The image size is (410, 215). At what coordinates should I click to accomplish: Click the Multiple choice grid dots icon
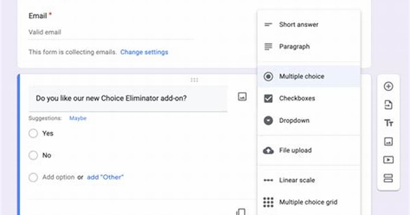pos(268,202)
